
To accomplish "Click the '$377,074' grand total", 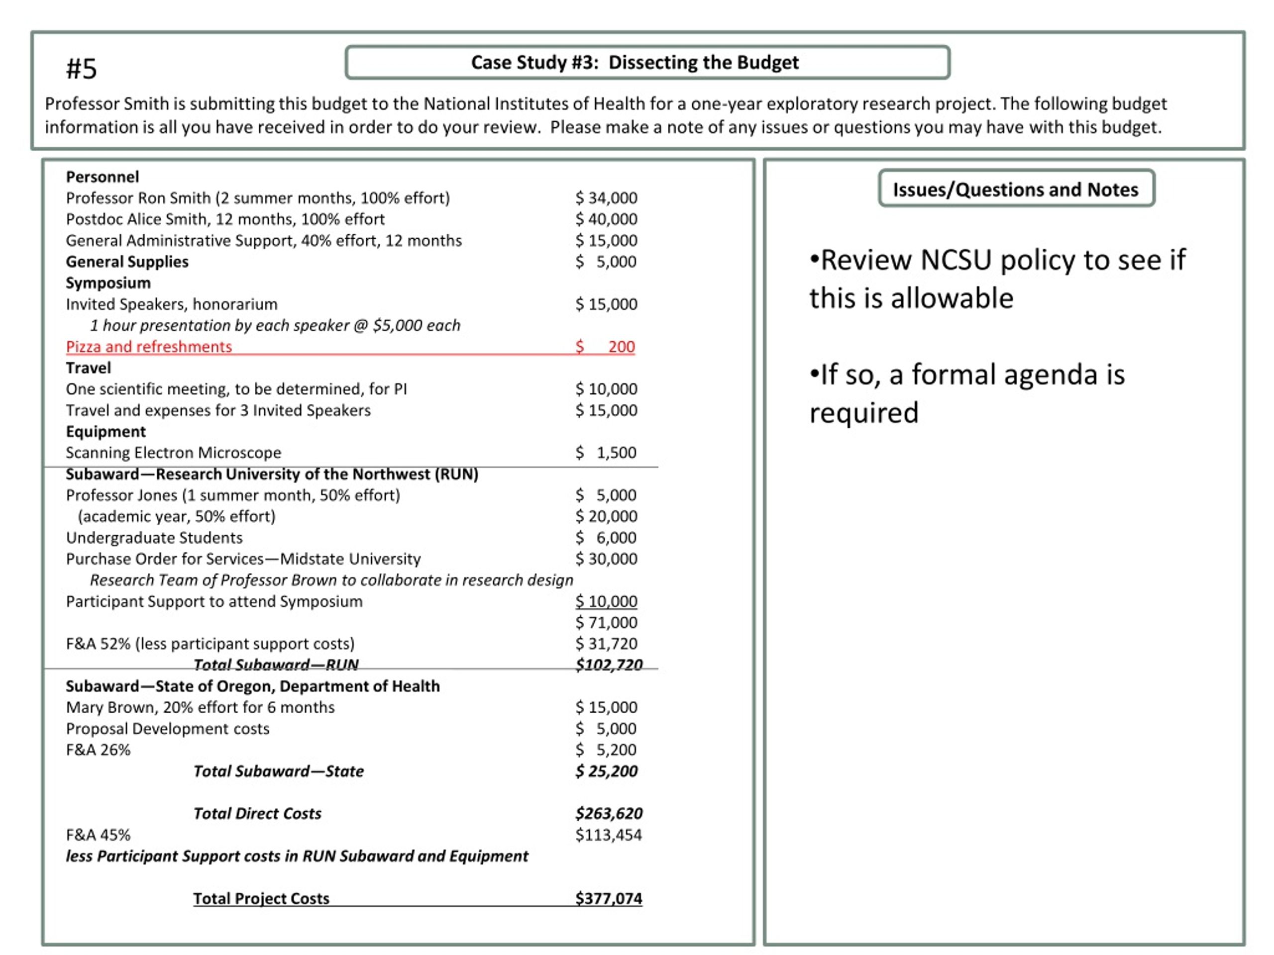I will (609, 899).
